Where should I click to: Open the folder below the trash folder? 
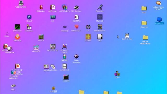(x=144, y=23)
